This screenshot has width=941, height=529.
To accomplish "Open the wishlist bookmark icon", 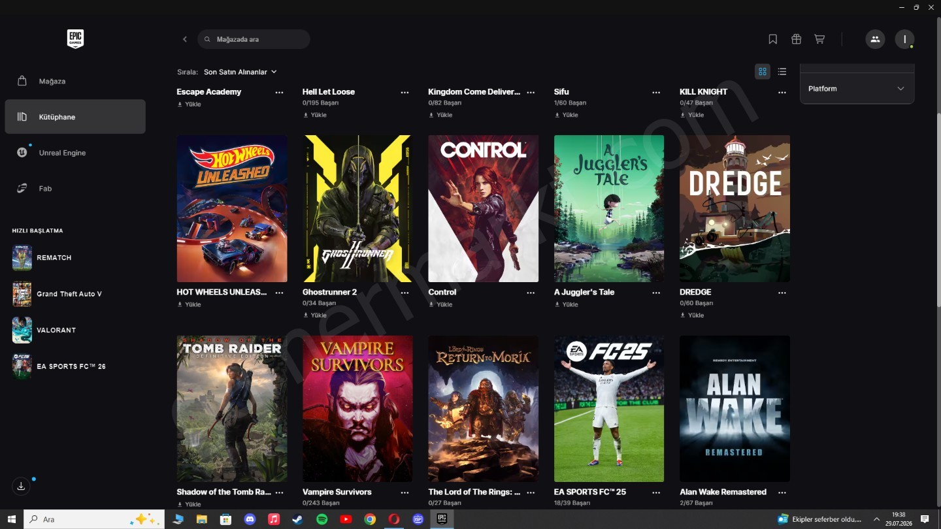I will pos(772,39).
